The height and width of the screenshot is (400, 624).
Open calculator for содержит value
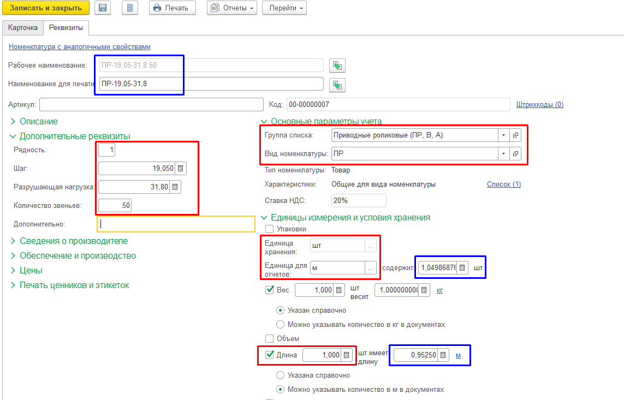click(x=462, y=267)
